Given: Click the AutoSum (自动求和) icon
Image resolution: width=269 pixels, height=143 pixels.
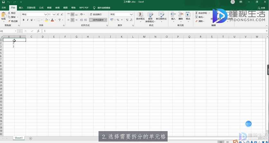Looking at the screenshot, I should pos(196,13).
